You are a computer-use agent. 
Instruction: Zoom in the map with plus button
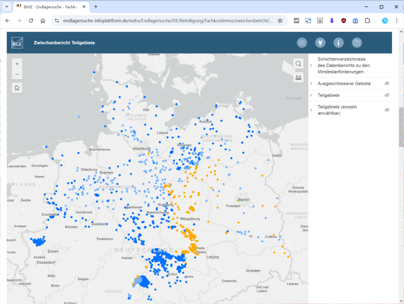[17, 63]
